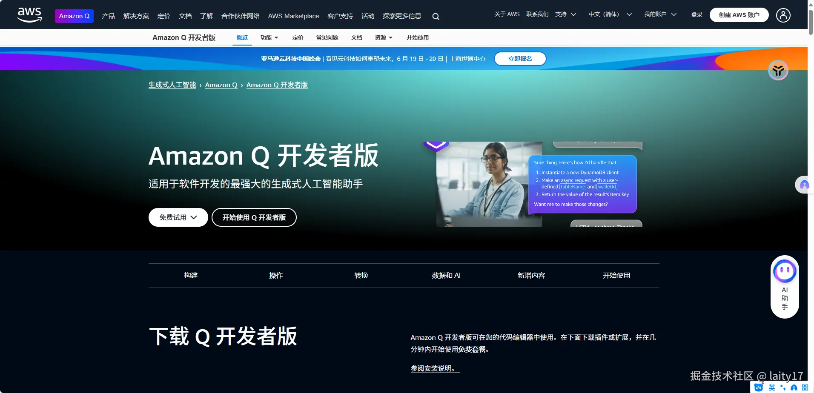Click the 登录 link
This screenshot has height=393, width=814.
pos(696,14)
